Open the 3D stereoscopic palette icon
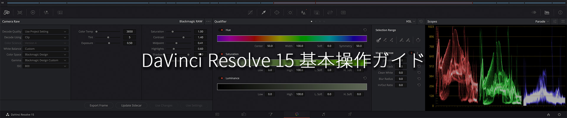The height and width of the screenshot is (118, 567). (343, 12)
